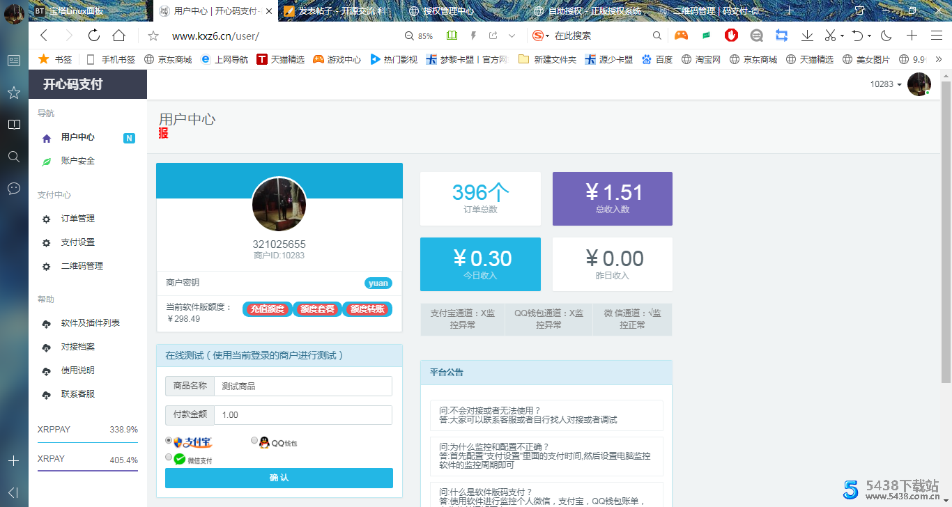Click the red ad-blocker hand icon
952x507 pixels.
[x=730, y=34]
